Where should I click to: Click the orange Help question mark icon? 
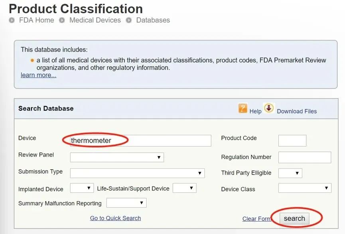(243, 108)
